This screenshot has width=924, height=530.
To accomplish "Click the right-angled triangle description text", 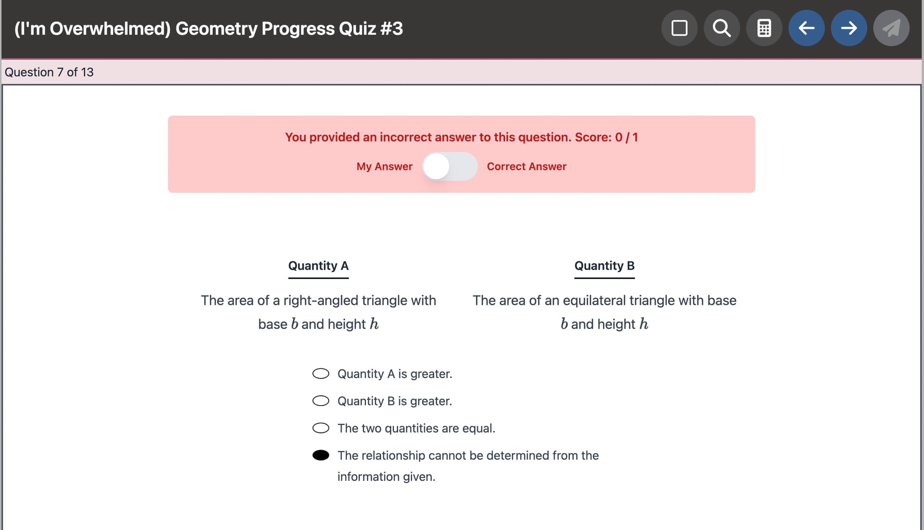I will [x=318, y=312].
